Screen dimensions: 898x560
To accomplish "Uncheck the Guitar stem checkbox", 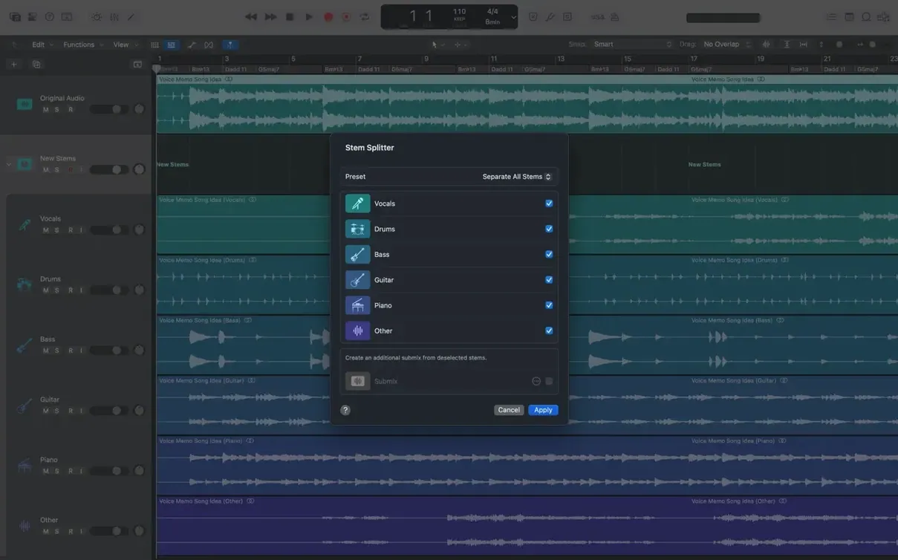I will point(549,280).
